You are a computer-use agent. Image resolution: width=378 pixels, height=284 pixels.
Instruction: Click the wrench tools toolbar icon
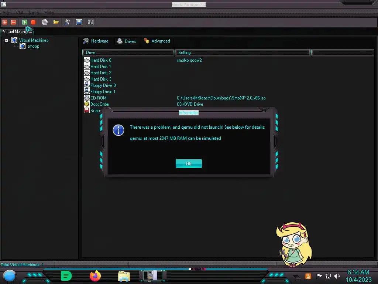(x=68, y=22)
